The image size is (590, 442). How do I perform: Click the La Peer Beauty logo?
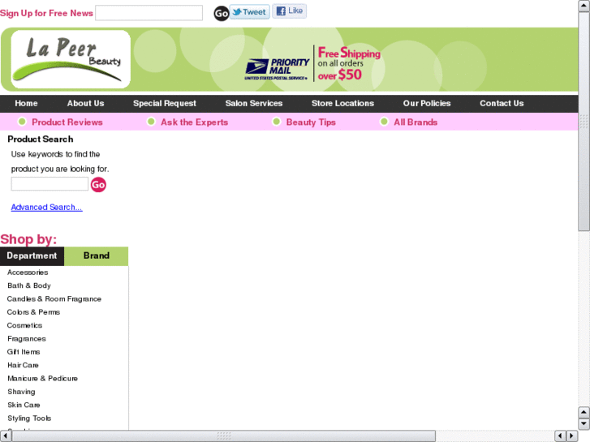(71, 59)
